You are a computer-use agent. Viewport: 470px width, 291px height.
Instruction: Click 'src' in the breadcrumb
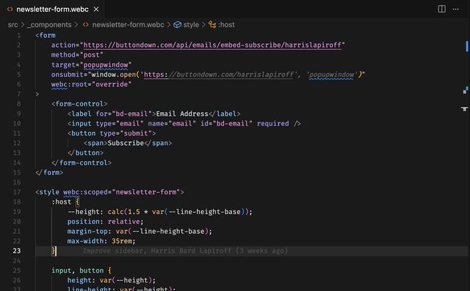tap(13, 25)
